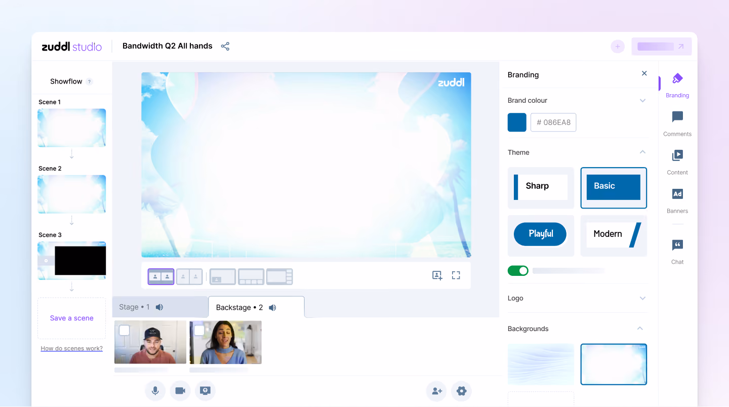Screen dimensions: 729x407
Task: Enter fullscreen stage view
Action: (456, 275)
